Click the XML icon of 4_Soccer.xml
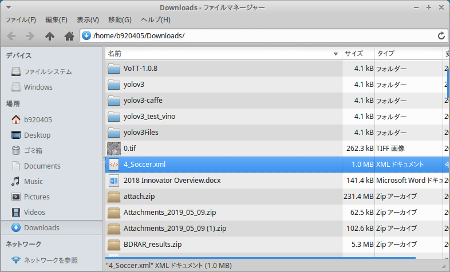 pyautogui.click(x=114, y=165)
